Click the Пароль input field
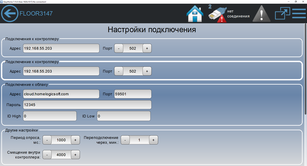The height and width of the screenshot is (166, 307). pyautogui.click(x=87, y=105)
